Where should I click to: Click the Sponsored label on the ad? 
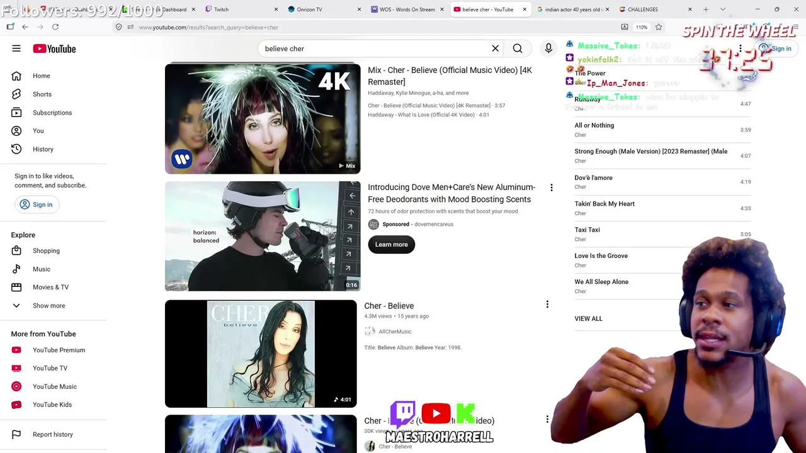[x=396, y=225]
